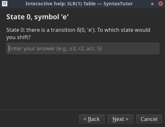Click the word 'SyntaxTutor' in the title bar
The width and height of the screenshot is (165, 127).
click(118, 4)
